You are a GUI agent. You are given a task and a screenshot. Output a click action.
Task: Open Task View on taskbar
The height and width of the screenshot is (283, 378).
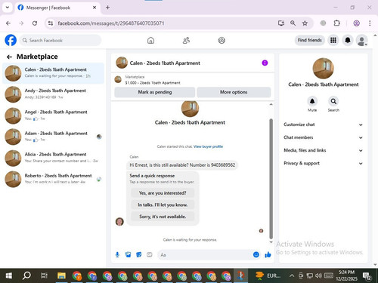point(44,276)
